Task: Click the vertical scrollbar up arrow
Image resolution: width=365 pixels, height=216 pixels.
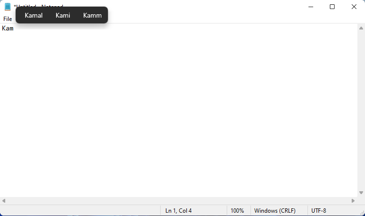Action: tap(361, 28)
